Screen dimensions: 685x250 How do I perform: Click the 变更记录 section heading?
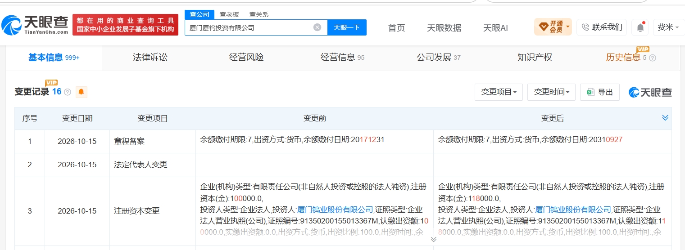(32, 92)
